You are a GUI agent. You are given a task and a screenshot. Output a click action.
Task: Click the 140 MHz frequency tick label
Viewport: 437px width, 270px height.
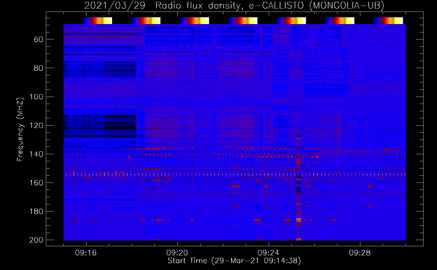tap(36, 154)
